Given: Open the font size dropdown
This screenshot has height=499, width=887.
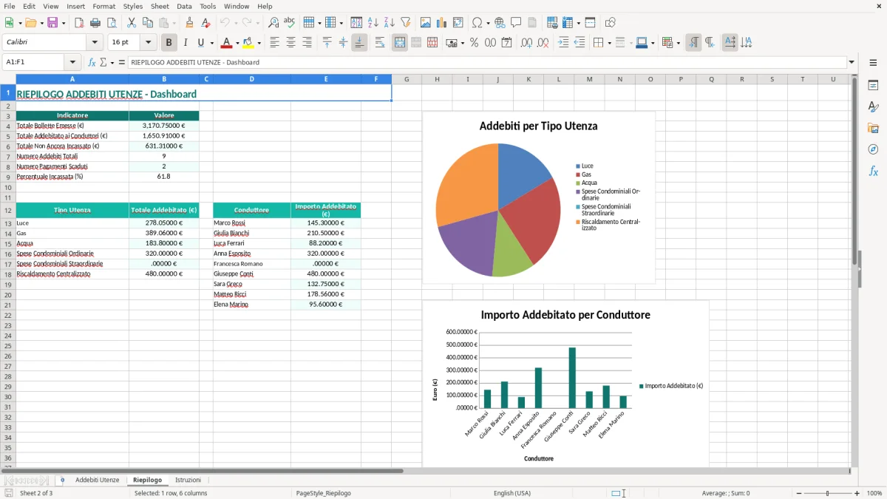Looking at the screenshot, I should [x=148, y=43].
